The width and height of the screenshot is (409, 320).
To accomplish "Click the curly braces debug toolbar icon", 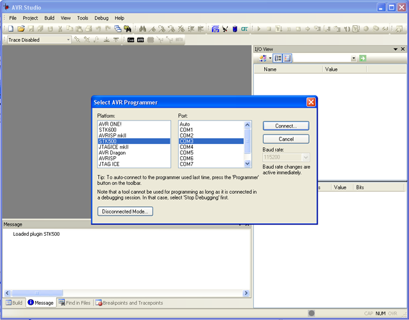I will pos(346,29).
